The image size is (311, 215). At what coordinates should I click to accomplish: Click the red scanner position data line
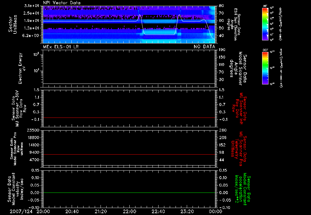click(129, 154)
